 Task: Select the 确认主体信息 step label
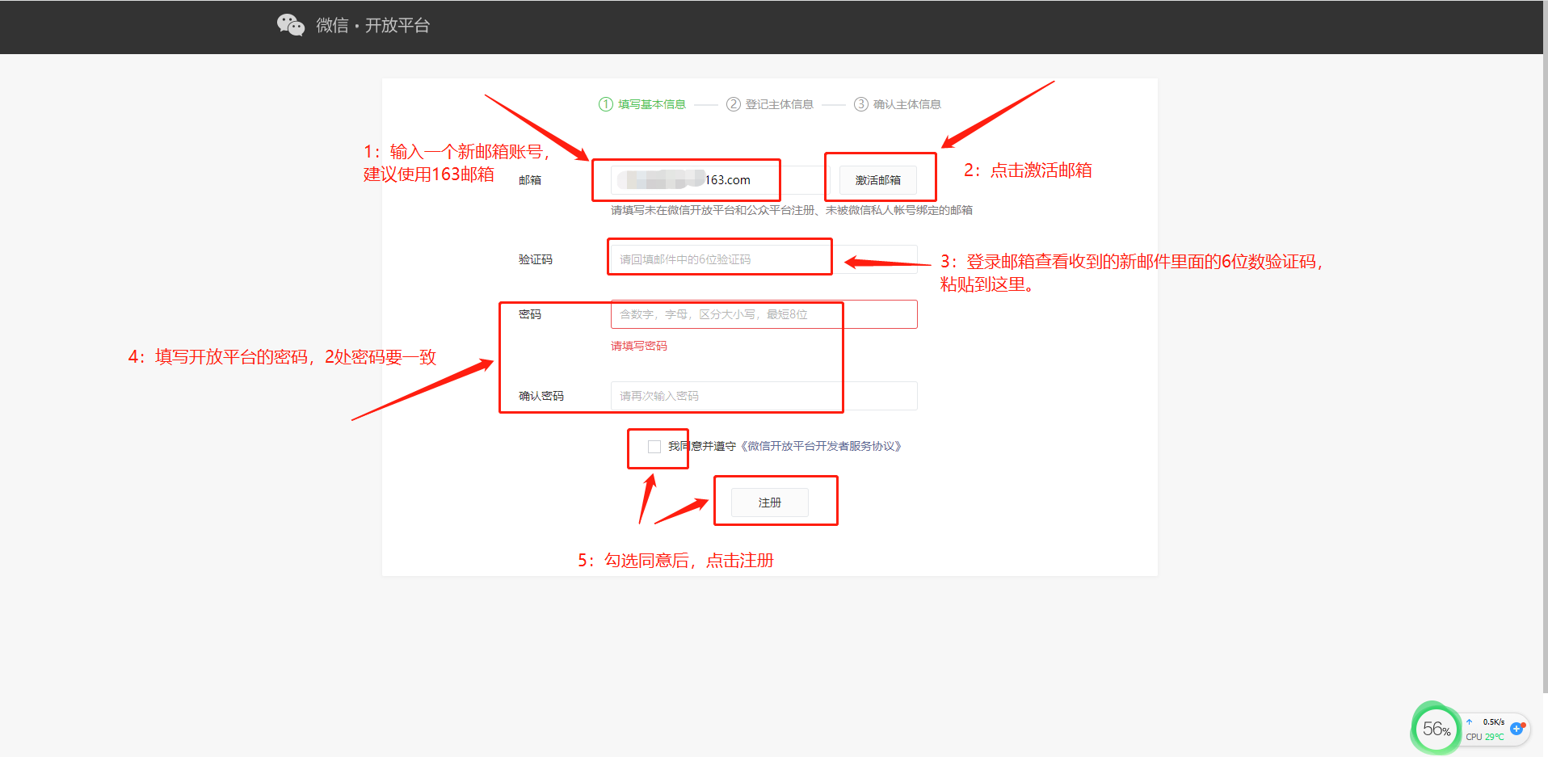pos(907,104)
